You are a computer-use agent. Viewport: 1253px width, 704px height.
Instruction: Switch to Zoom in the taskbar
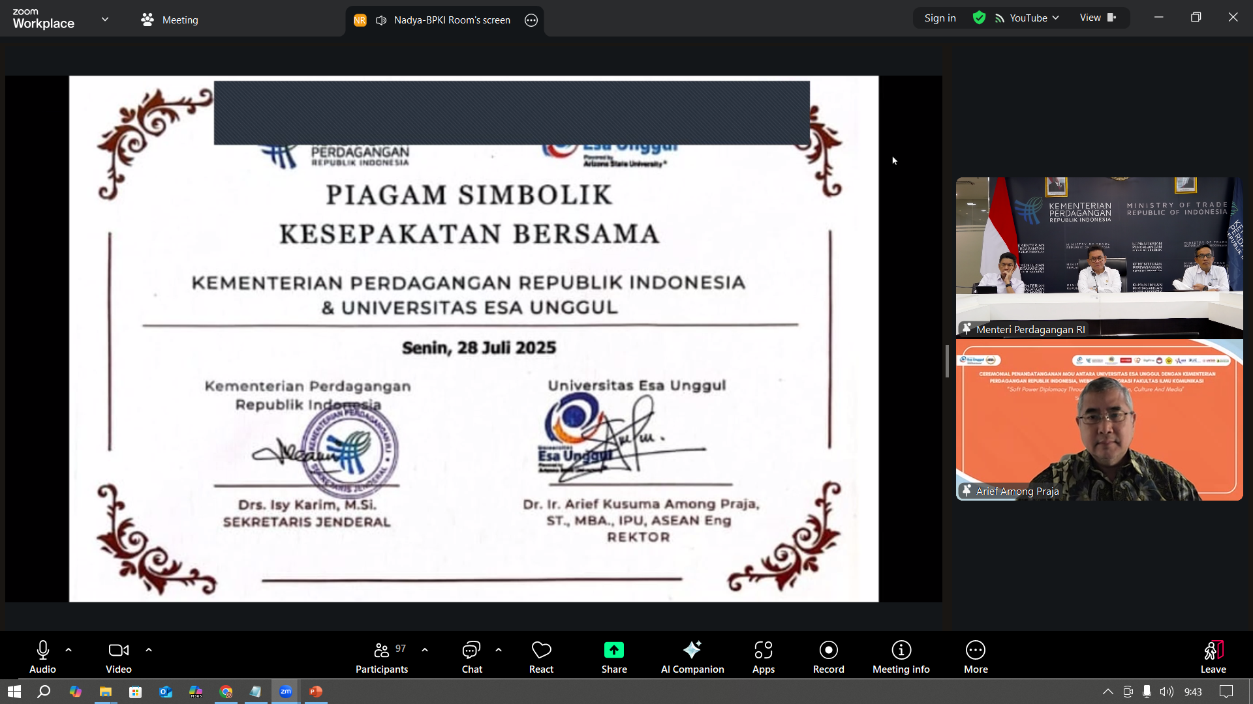pyautogui.click(x=286, y=692)
